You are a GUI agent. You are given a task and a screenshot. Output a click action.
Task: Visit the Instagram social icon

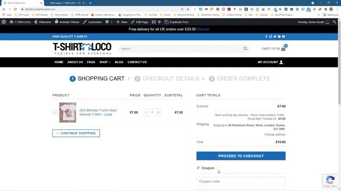271,37
